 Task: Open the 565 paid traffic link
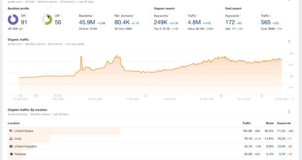(266, 22)
